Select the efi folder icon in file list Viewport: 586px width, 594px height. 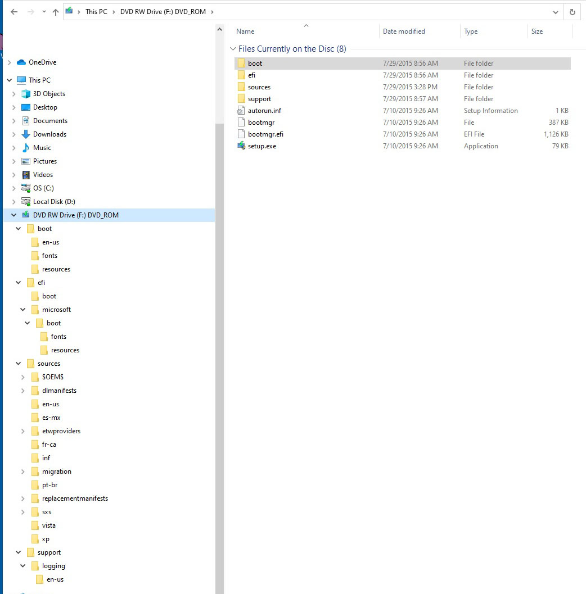[241, 75]
